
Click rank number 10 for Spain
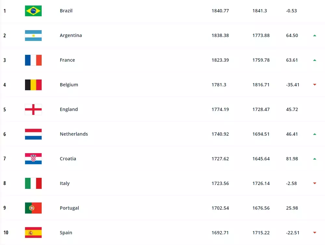[x=6, y=233]
